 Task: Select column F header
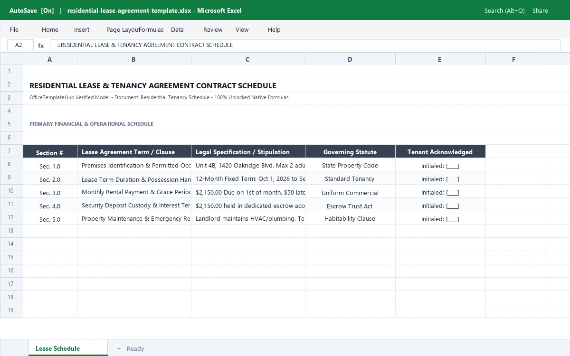point(514,59)
